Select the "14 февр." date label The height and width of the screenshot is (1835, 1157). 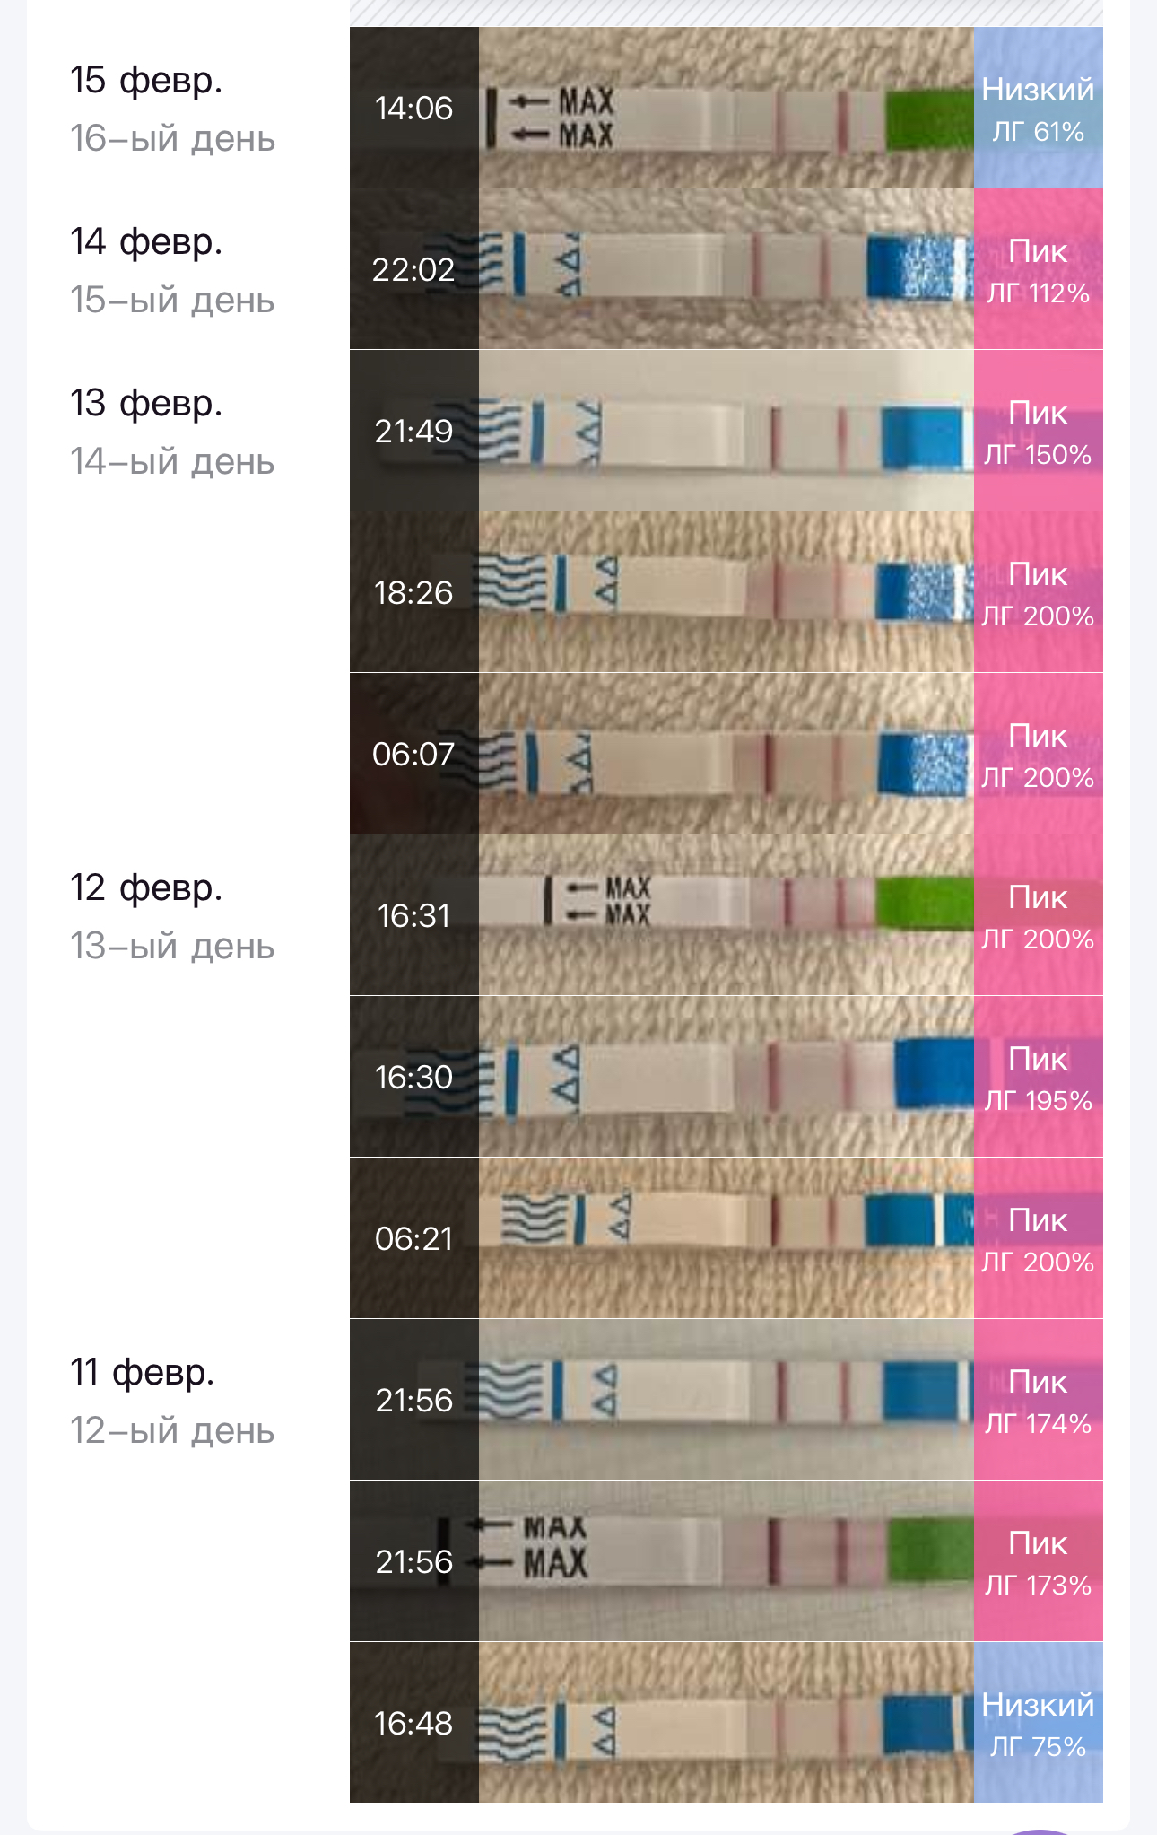tap(146, 242)
